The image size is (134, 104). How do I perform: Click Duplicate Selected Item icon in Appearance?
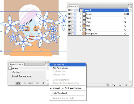pyautogui.click(x=38, y=83)
